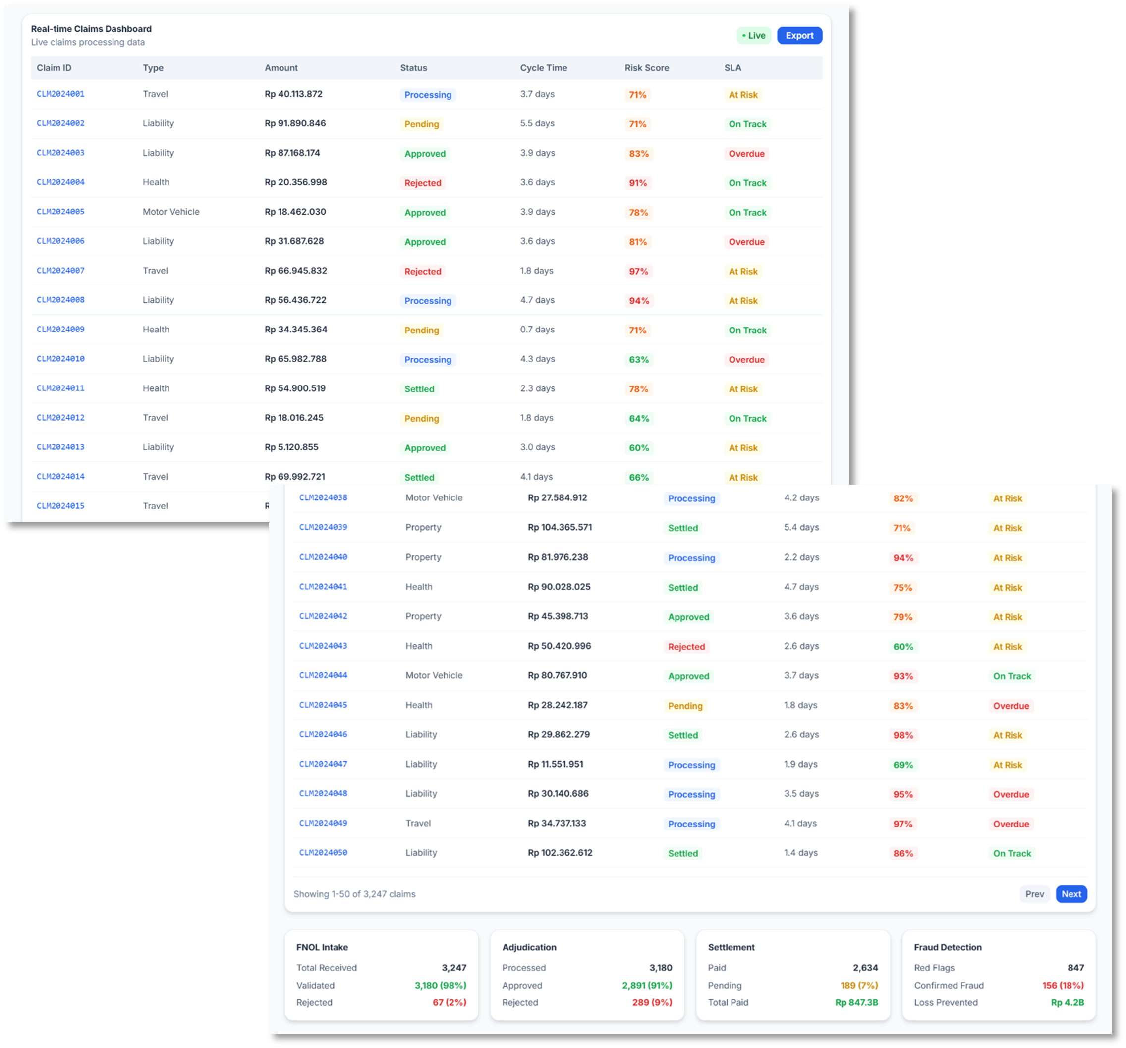Screen dimensions: 1126x1048
Task: Click the Next pagination button
Action: tap(1070, 894)
